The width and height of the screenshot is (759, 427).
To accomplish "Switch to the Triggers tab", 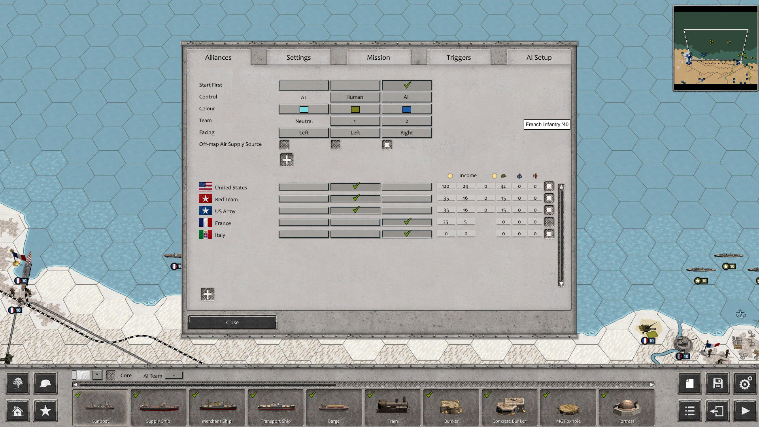I will tap(458, 57).
